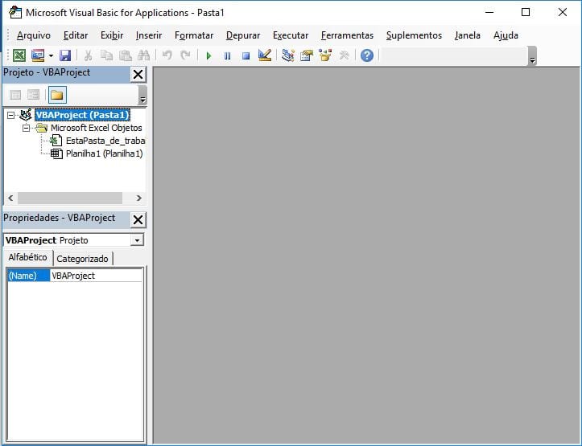582x446 pixels.
Task: Click the Copy icon in the toolbar
Action: pyautogui.click(x=106, y=55)
